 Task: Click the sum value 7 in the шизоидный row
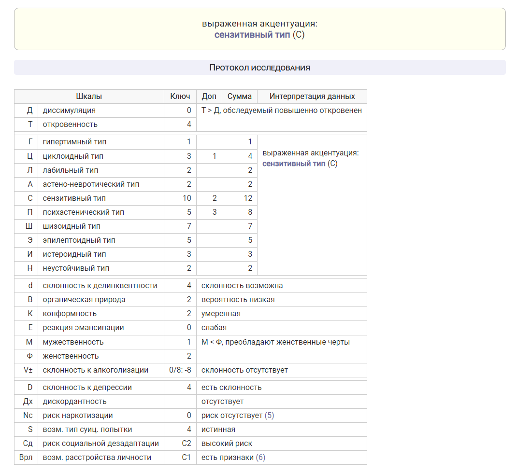pyautogui.click(x=250, y=226)
